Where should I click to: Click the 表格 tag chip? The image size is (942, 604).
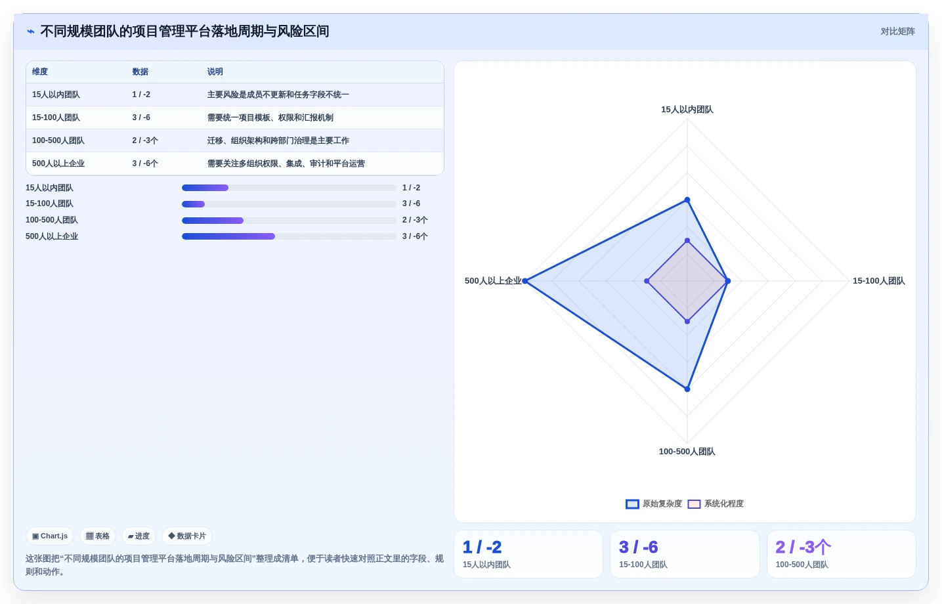[x=98, y=536]
